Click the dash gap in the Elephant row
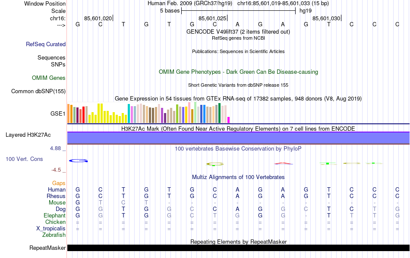410x258 pixels. [x=306, y=216]
